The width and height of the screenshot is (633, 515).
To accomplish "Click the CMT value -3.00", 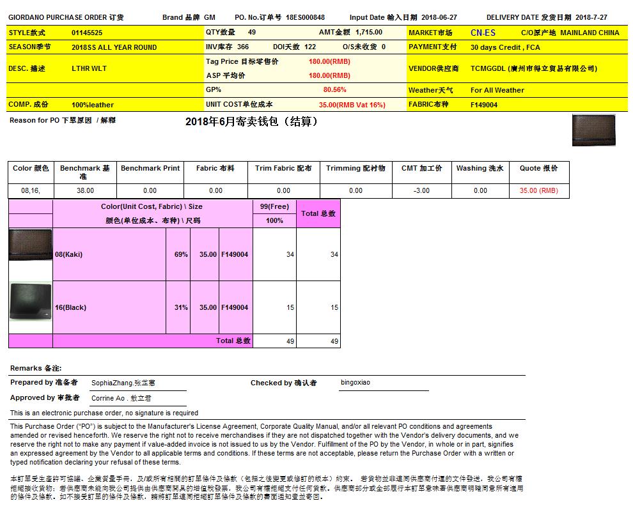I will (x=421, y=190).
